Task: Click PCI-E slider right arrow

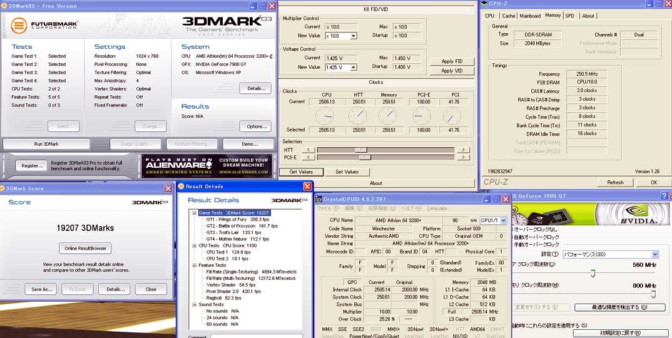Action: point(463,157)
